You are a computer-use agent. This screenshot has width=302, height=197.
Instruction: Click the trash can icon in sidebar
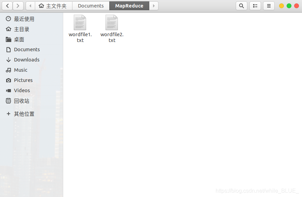(8, 101)
